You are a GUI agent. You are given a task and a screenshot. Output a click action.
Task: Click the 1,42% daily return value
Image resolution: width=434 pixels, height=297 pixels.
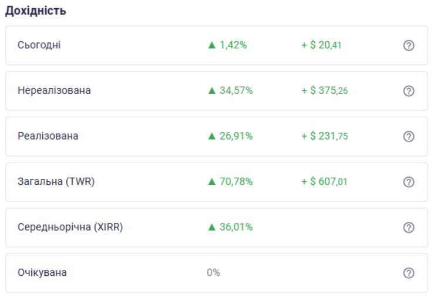(x=233, y=45)
